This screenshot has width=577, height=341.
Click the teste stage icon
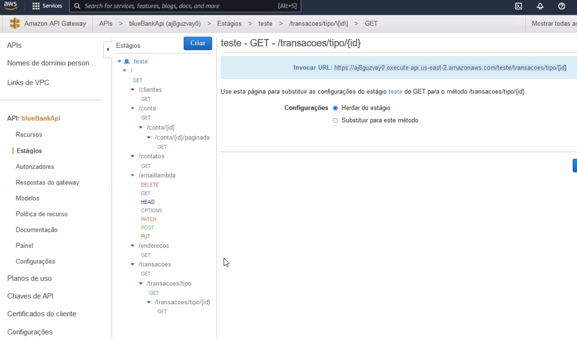pyautogui.click(x=126, y=61)
